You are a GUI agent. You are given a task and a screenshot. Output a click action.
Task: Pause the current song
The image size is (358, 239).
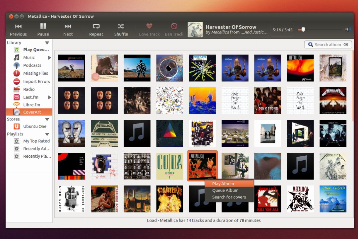coord(43,29)
